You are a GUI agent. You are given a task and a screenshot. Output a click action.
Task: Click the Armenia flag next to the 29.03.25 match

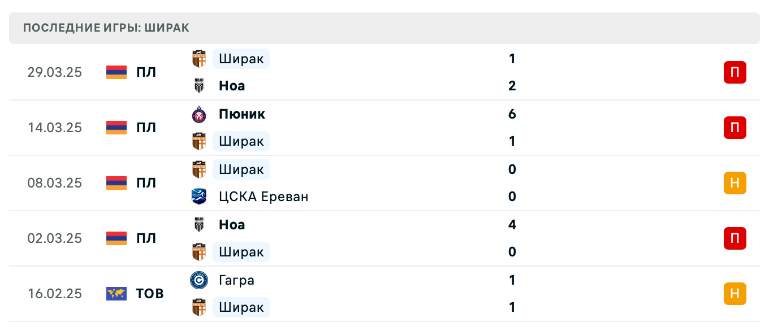point(115,72)
